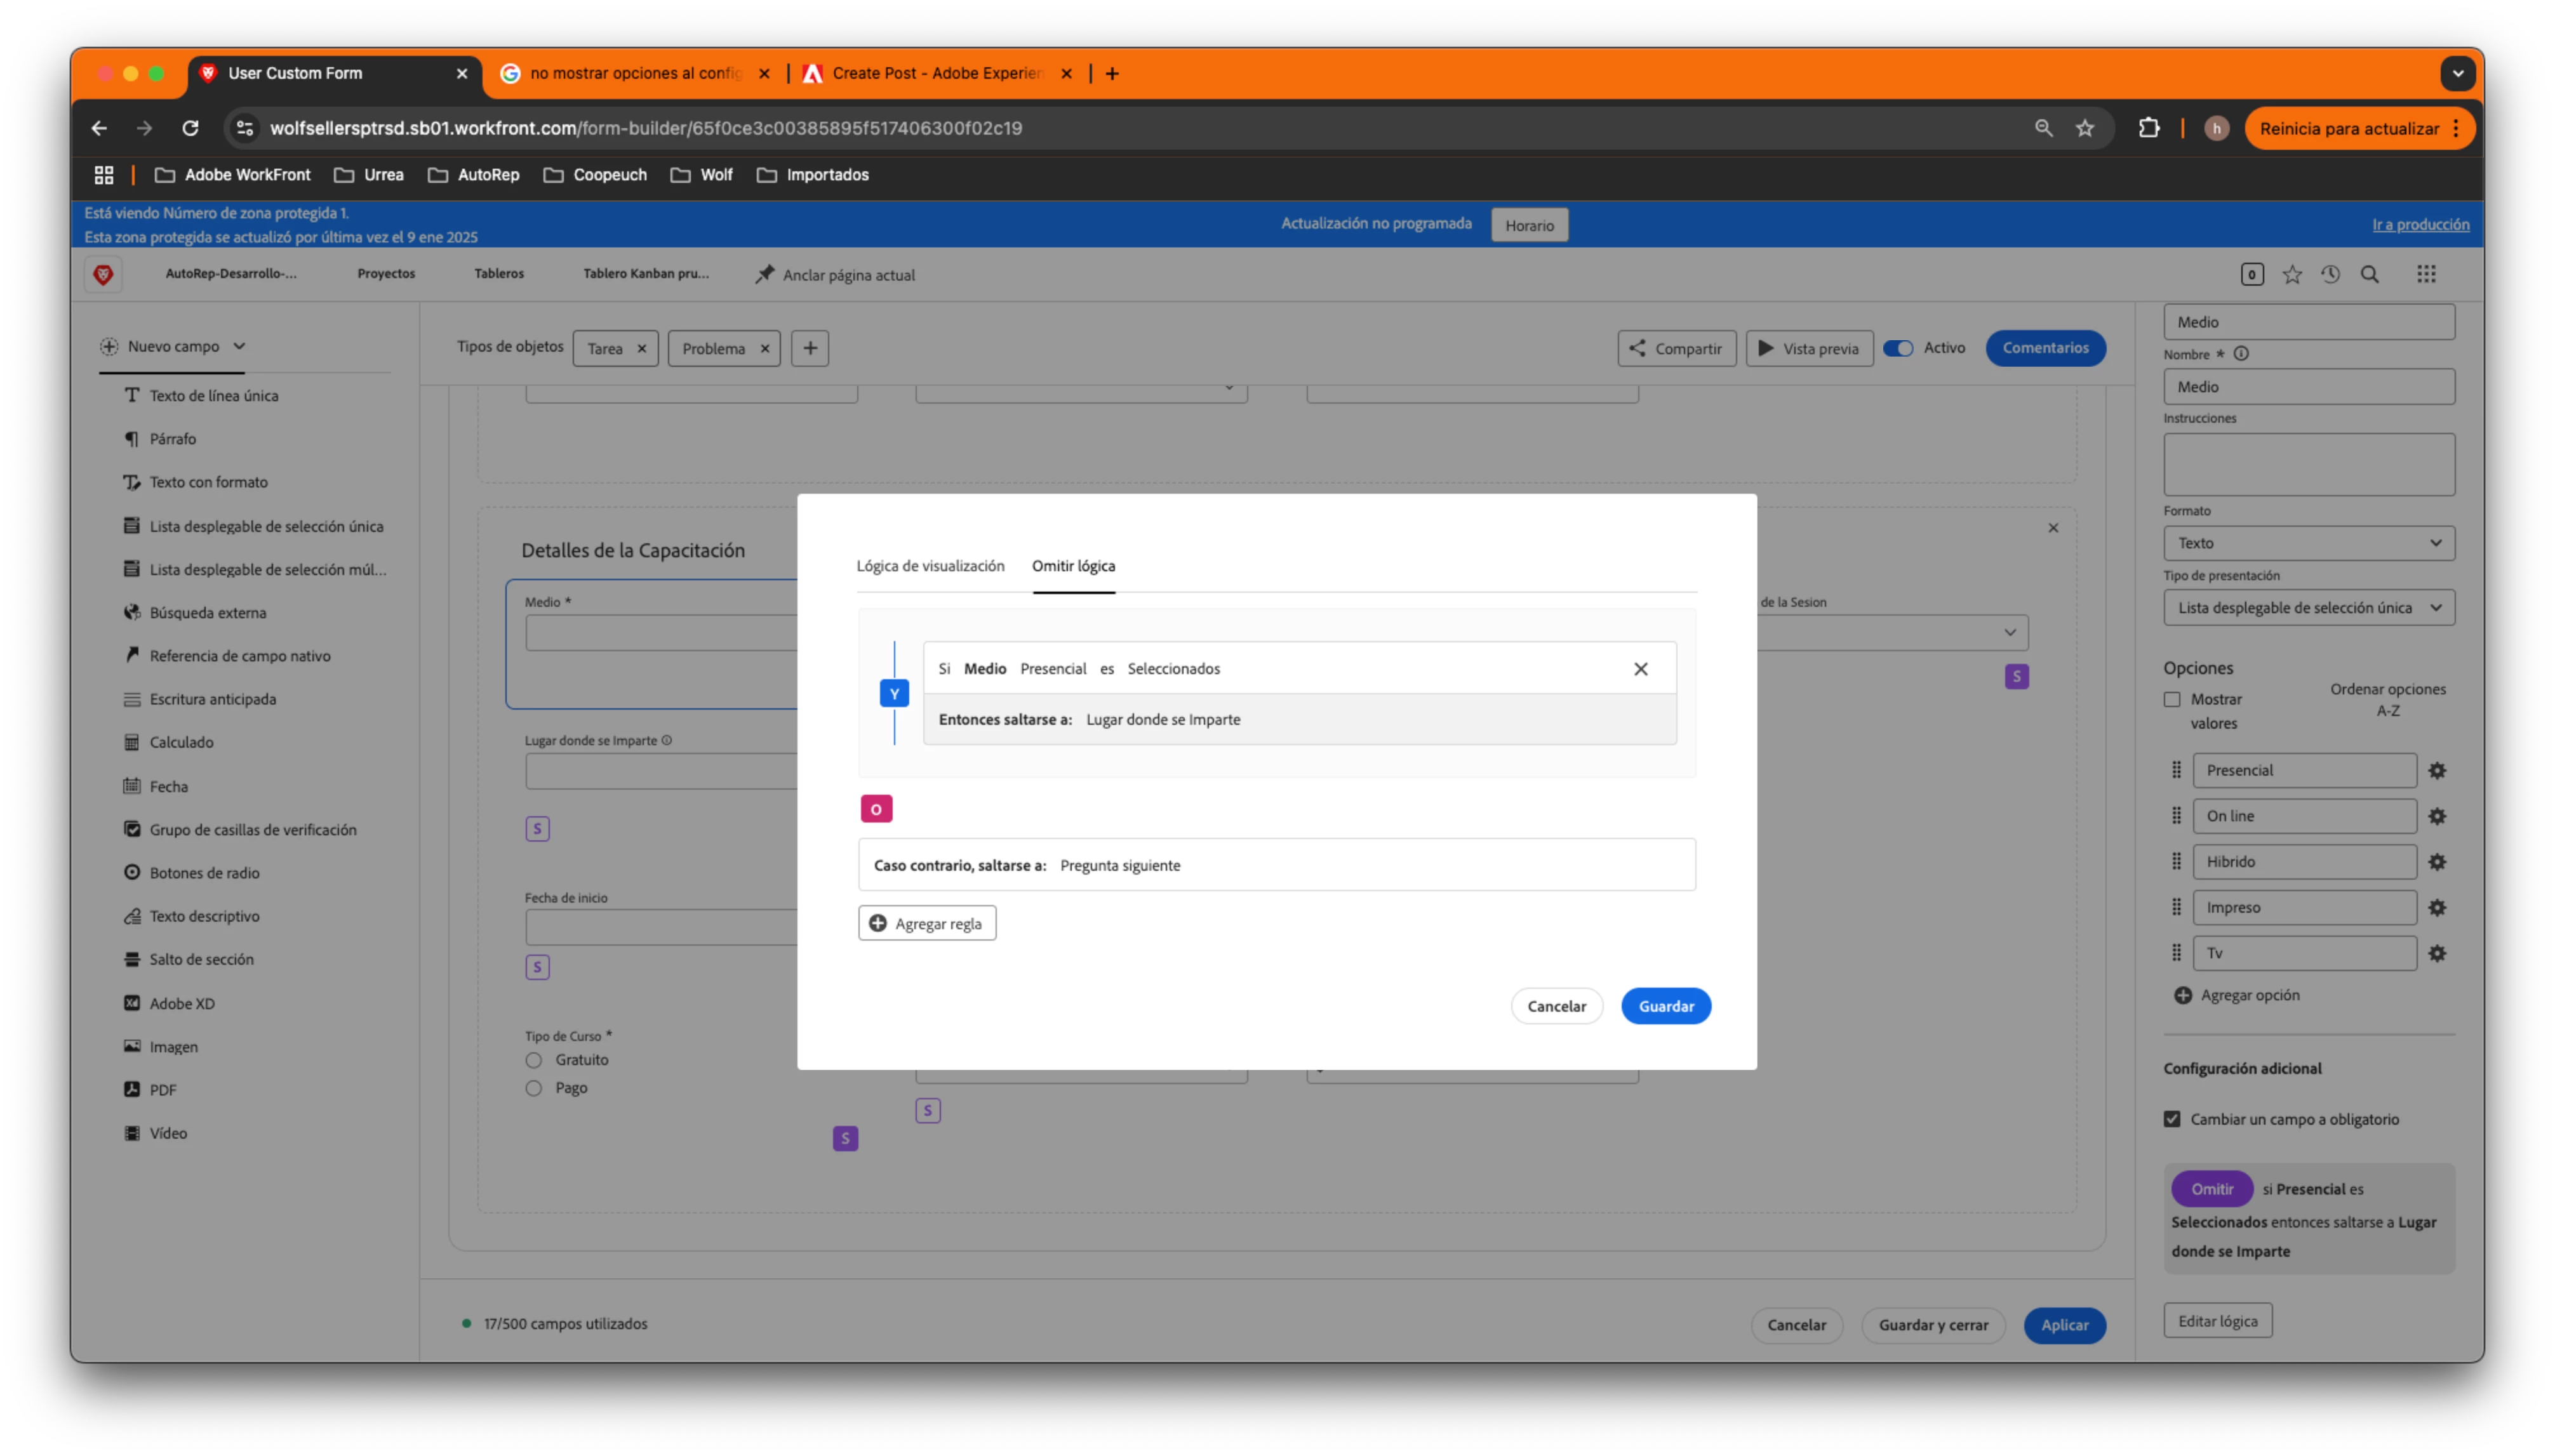The width and height of the screenshot is (2555, 1456).
Task: Check the Mostrar valores checkbox
Action: pyautogui.click(x=2172, y=699)
